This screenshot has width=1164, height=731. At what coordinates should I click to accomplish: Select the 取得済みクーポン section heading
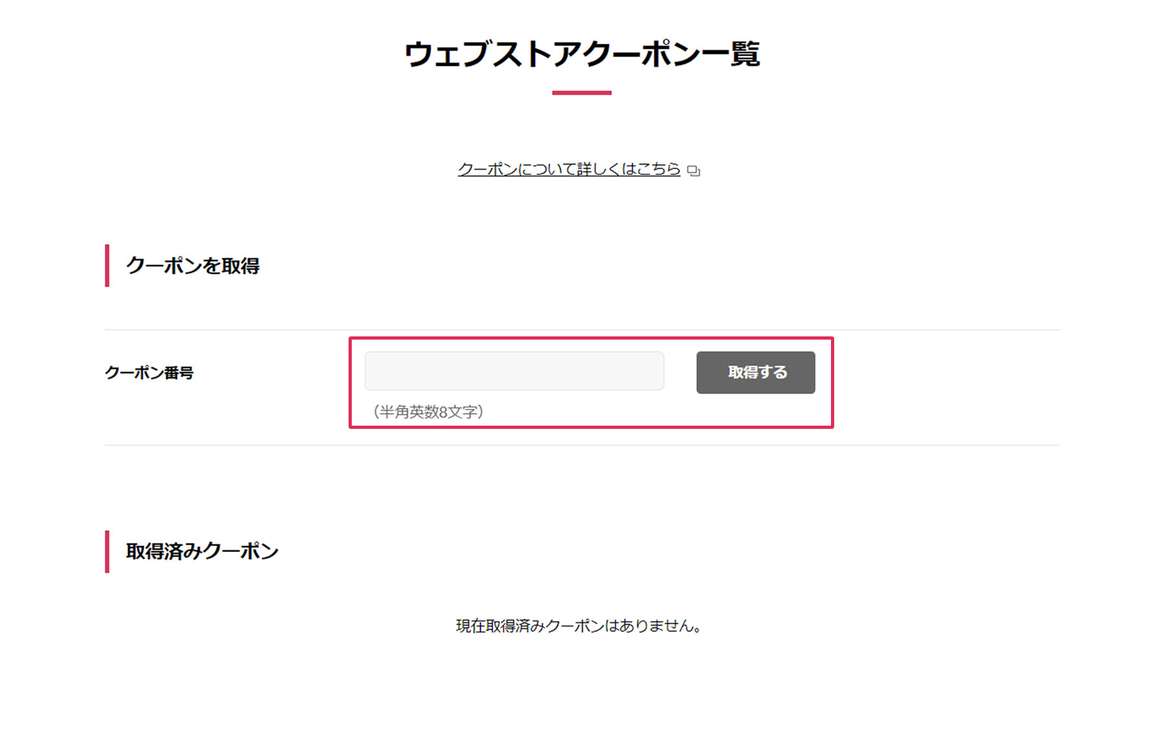point(202,552)
